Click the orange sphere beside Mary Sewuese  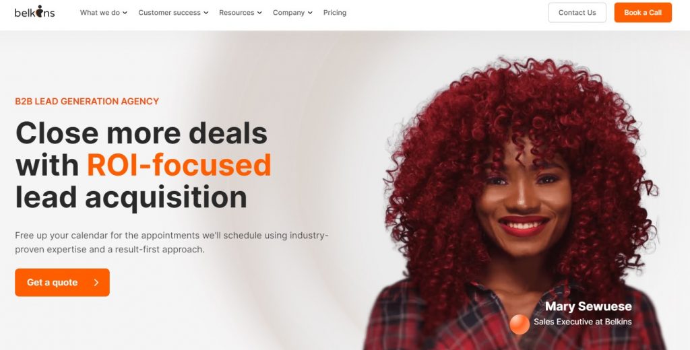pos(520,324)
